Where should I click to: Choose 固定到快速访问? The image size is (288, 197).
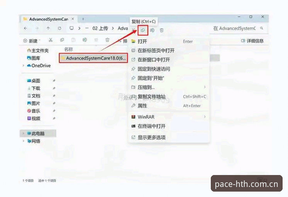tap(169, 69)
